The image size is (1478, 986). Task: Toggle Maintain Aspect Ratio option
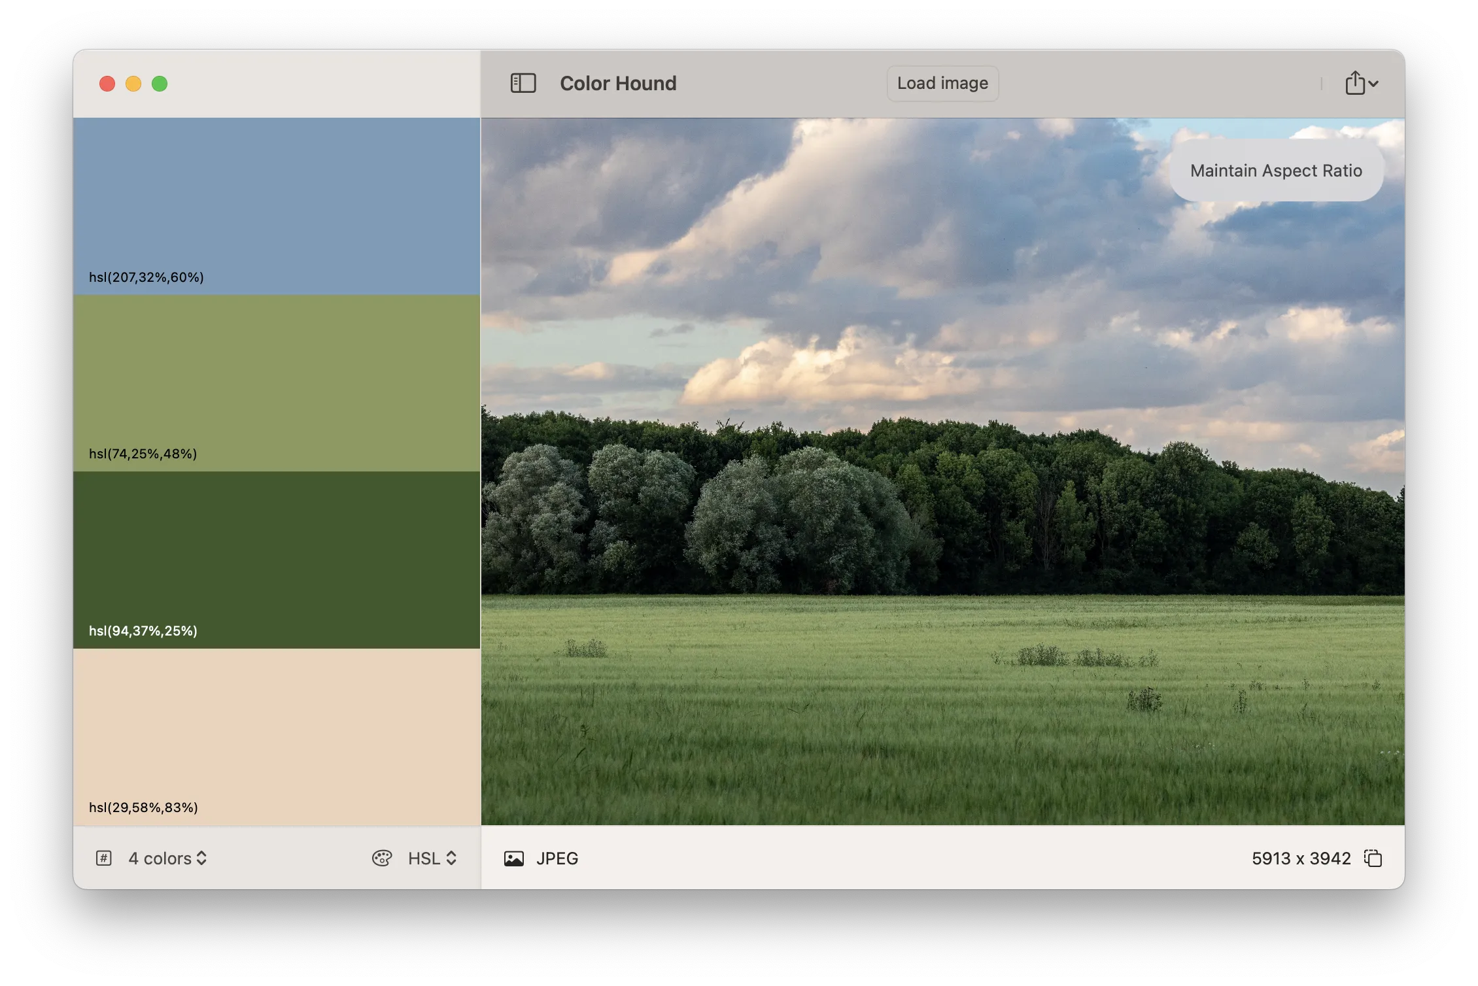1275,171
